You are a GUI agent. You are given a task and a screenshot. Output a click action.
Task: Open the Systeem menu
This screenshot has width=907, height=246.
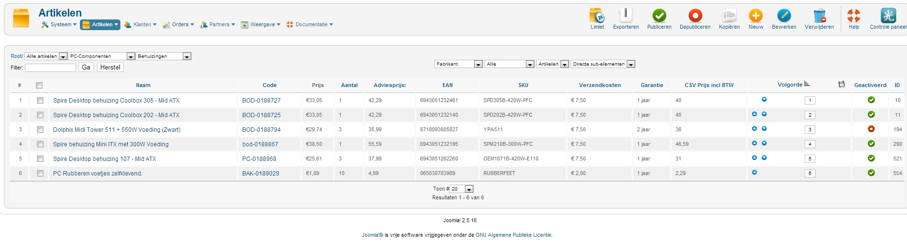59,24
